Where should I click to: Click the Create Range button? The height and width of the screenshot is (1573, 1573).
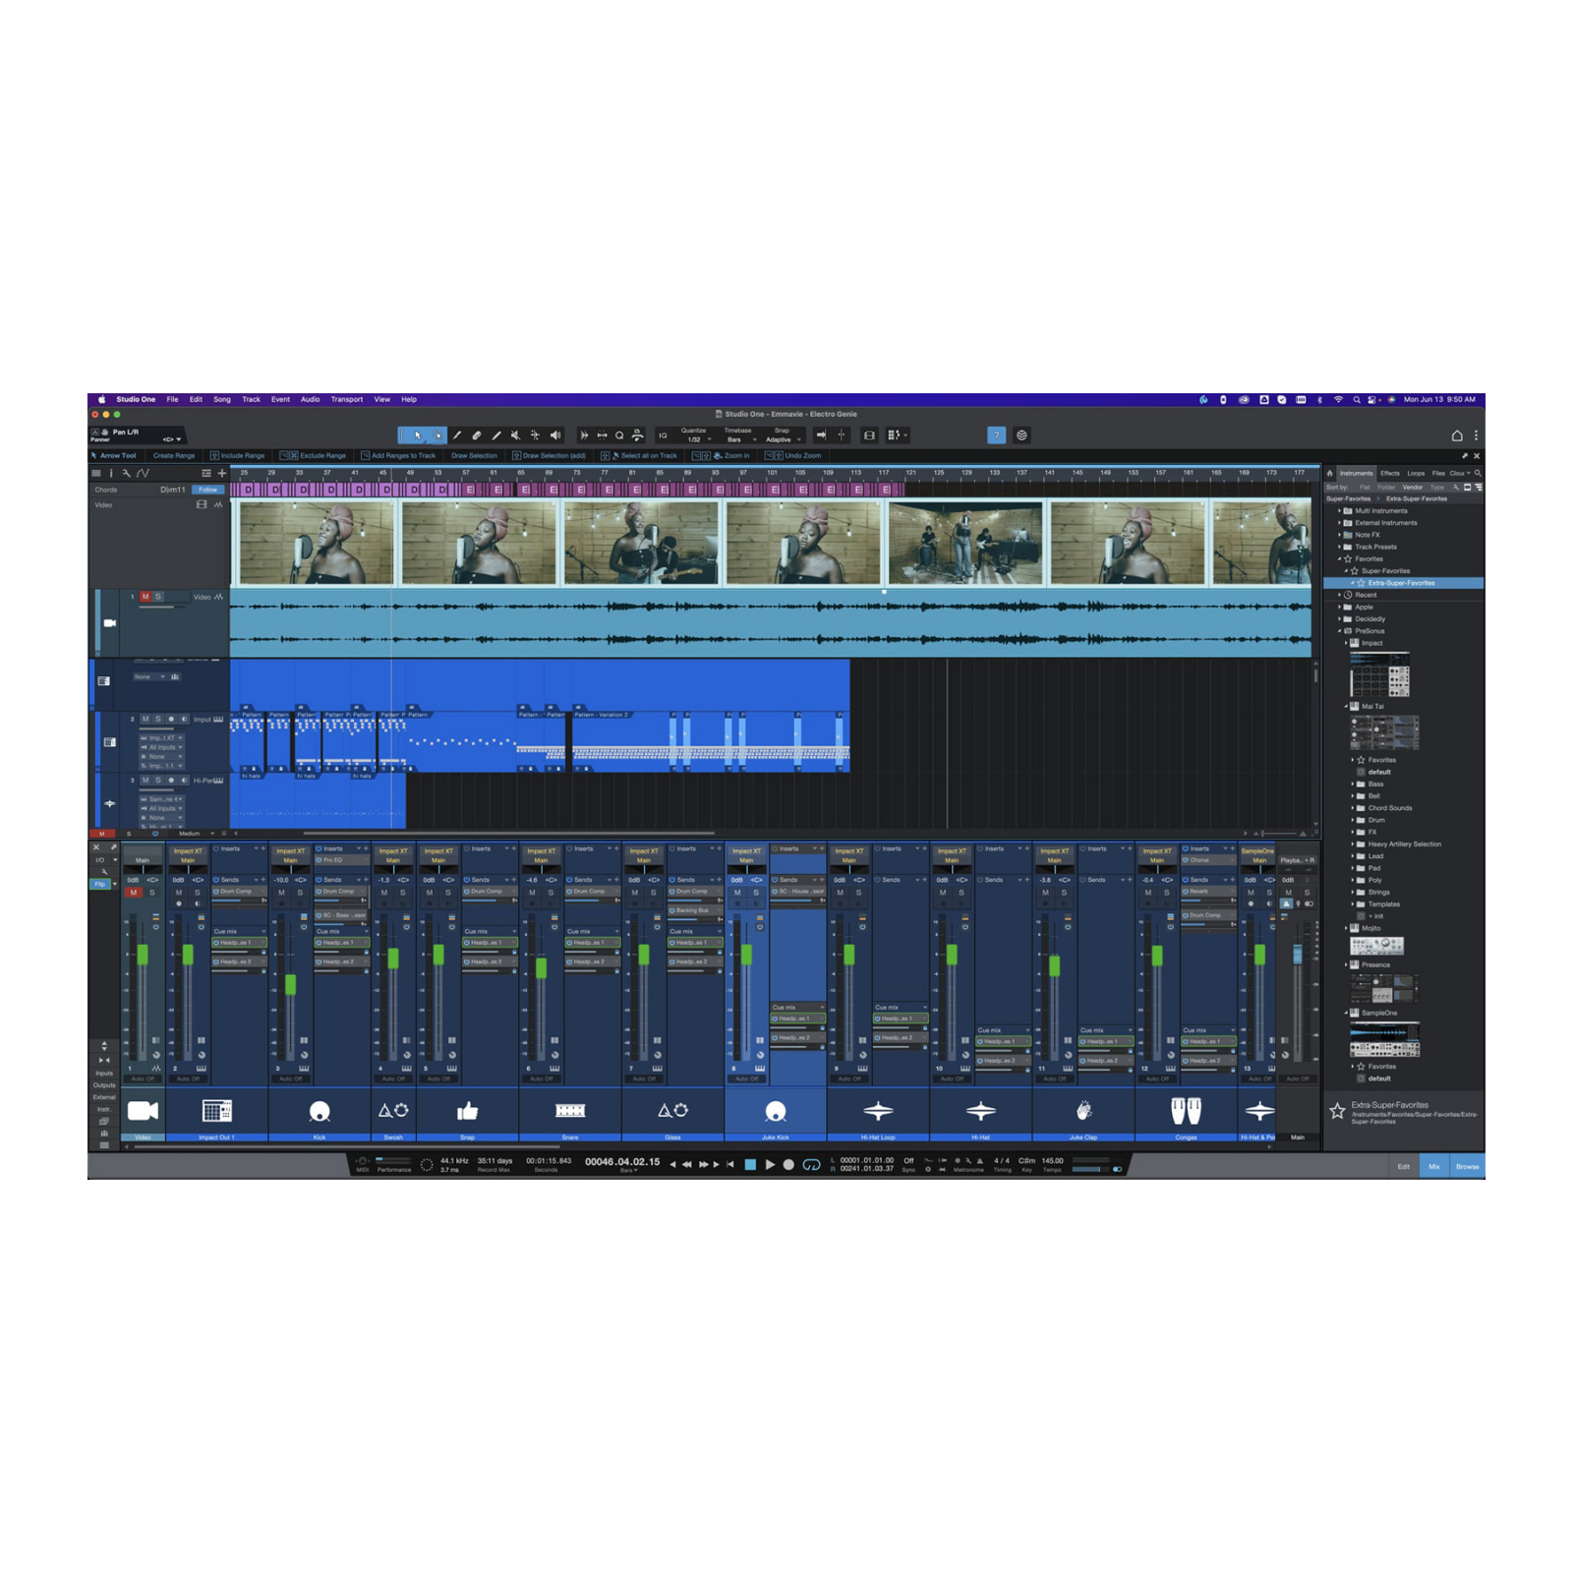click(174, 456)
